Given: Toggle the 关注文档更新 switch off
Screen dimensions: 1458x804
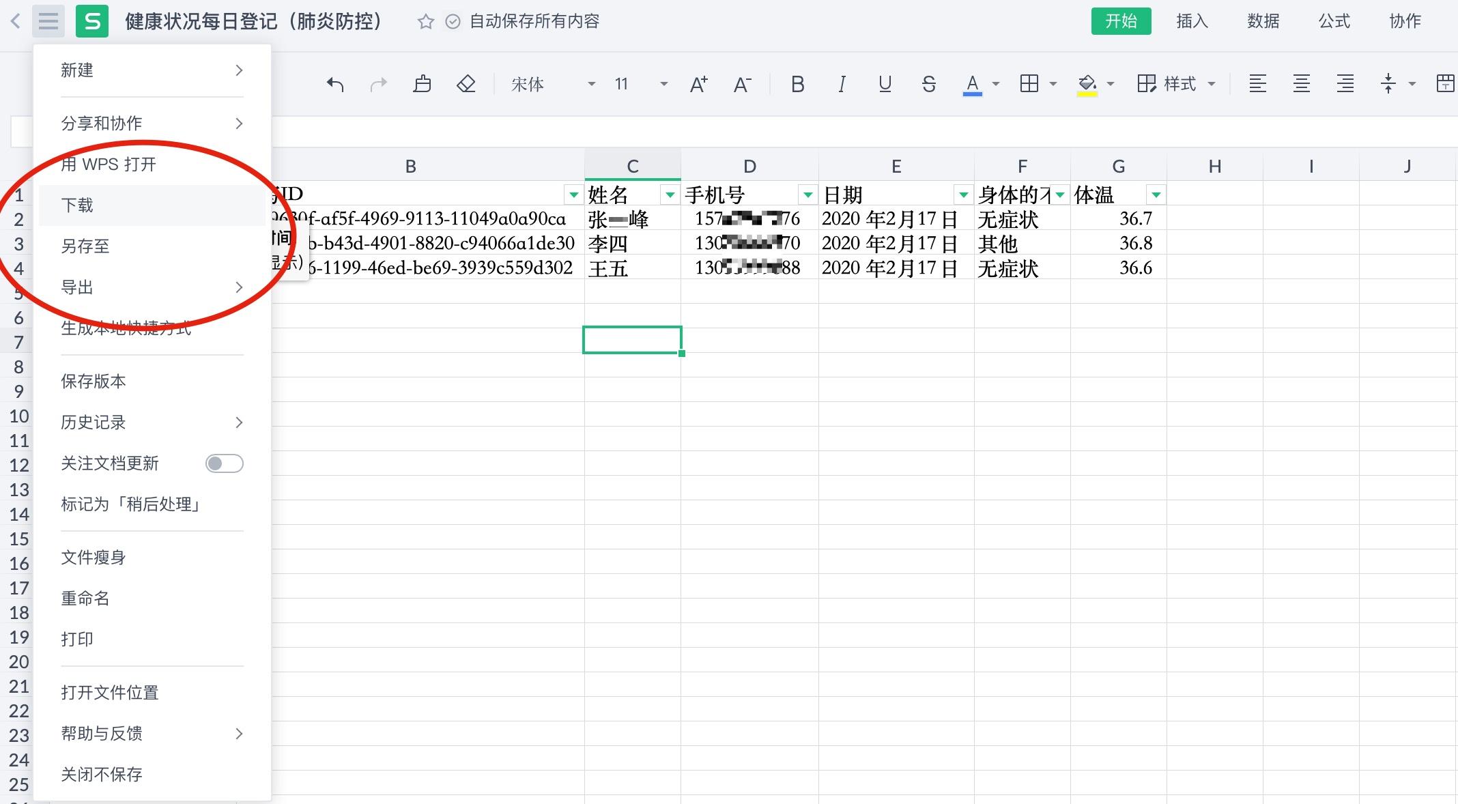Looking at the screenshot, I should pyautogui.click(x=223, y=463).
